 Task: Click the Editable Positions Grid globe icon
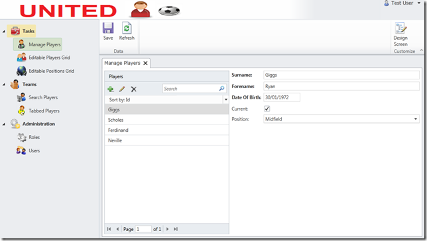pyautogui.click(x=21, y=71)
